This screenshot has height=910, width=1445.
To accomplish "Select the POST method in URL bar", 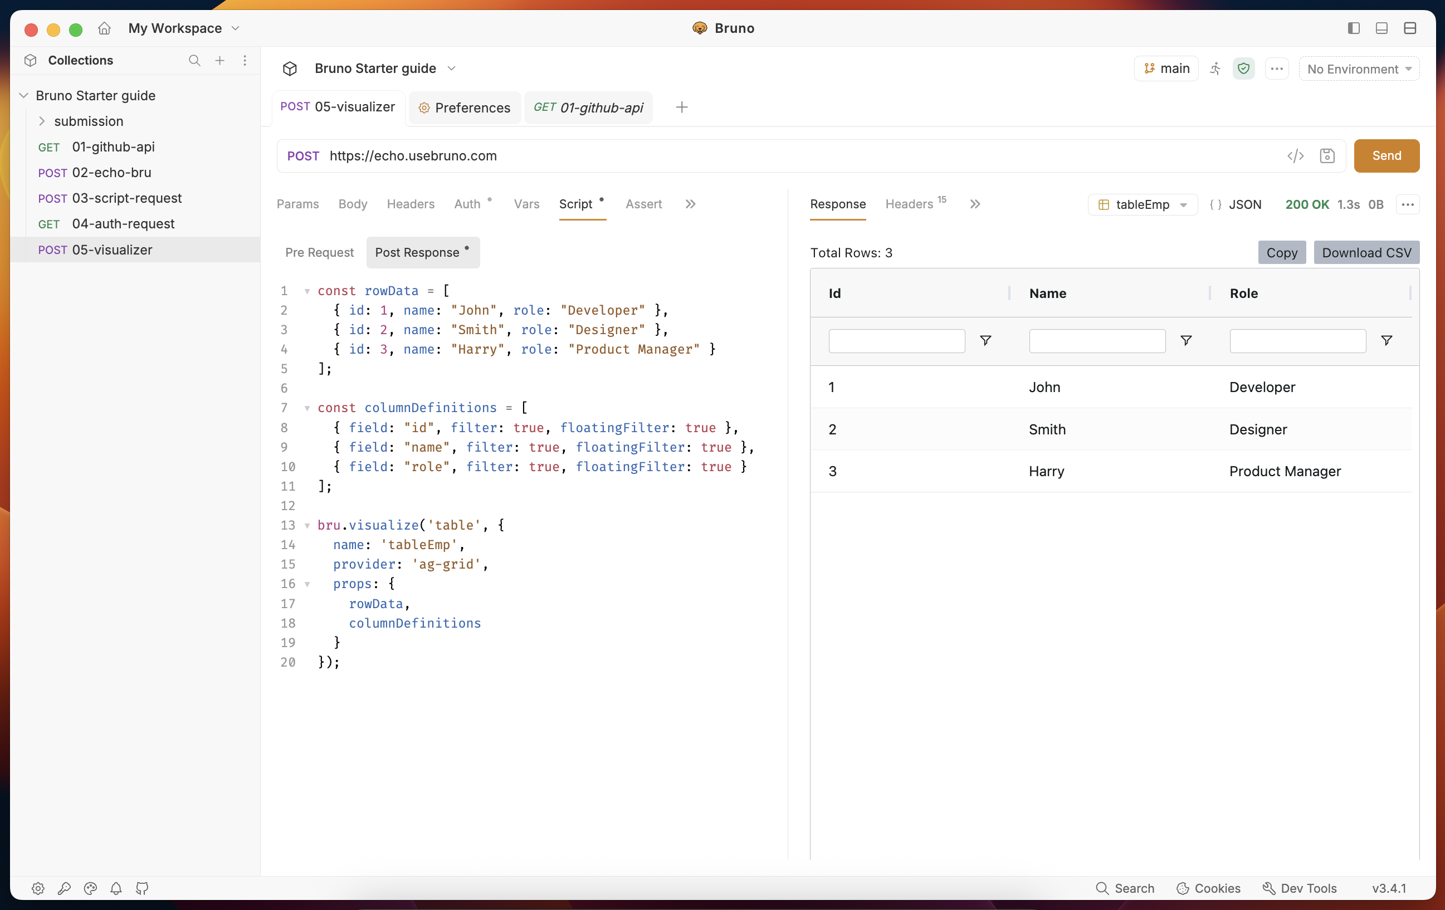I will (x=303, y=156).
